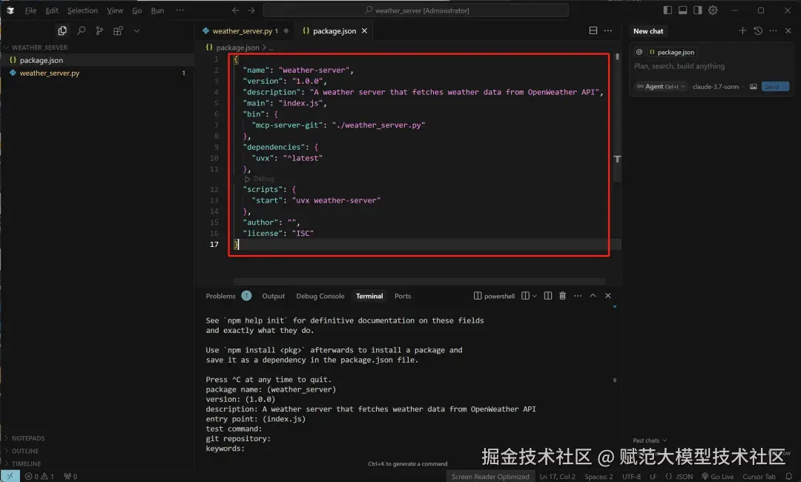The height and width of the screenshot is (482, 801).
Task: Open editor more actions ellipsis
Action: [x=608, y=30]
